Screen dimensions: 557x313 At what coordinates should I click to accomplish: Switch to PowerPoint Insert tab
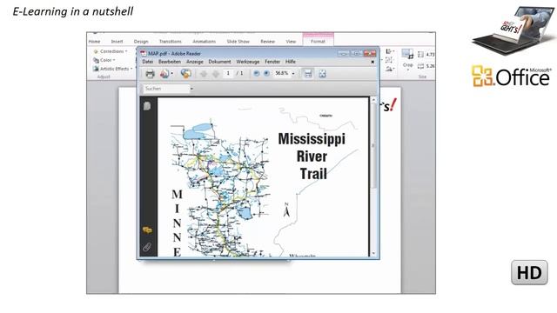(x=117, y=42)
